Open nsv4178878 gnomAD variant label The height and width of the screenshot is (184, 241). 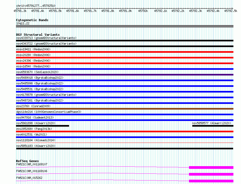click(46, 95)
